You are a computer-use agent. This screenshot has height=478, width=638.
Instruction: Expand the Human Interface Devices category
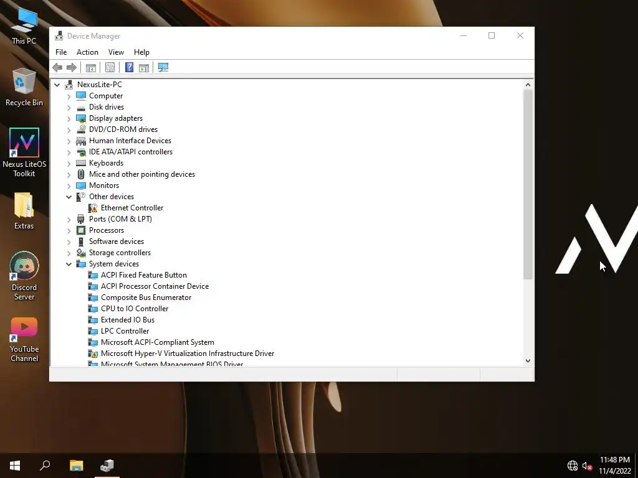click(69, 141)
